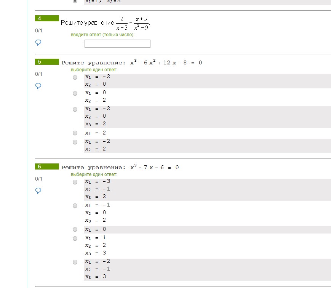The height and width of the screenshot is (288, 331).
Task: Click the answer input field for question 4
Action: pos(117,44)
